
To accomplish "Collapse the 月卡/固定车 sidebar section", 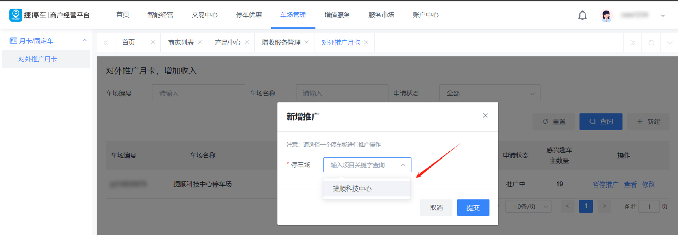I will click(x=84, y=41).
